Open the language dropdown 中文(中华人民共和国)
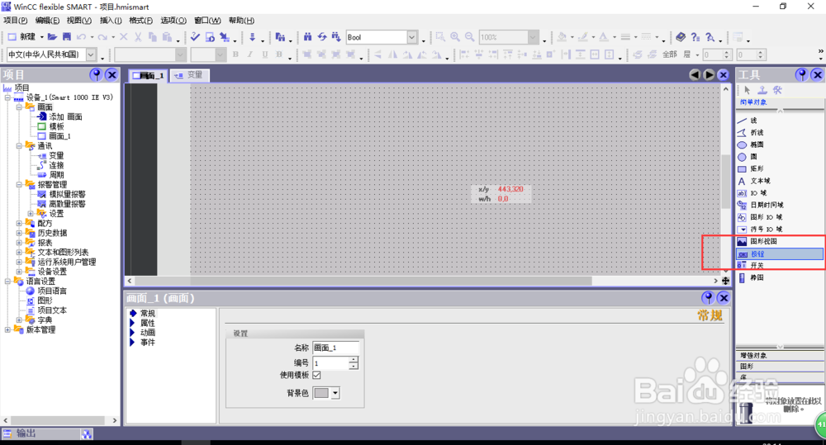 click(x=91, y=54)
